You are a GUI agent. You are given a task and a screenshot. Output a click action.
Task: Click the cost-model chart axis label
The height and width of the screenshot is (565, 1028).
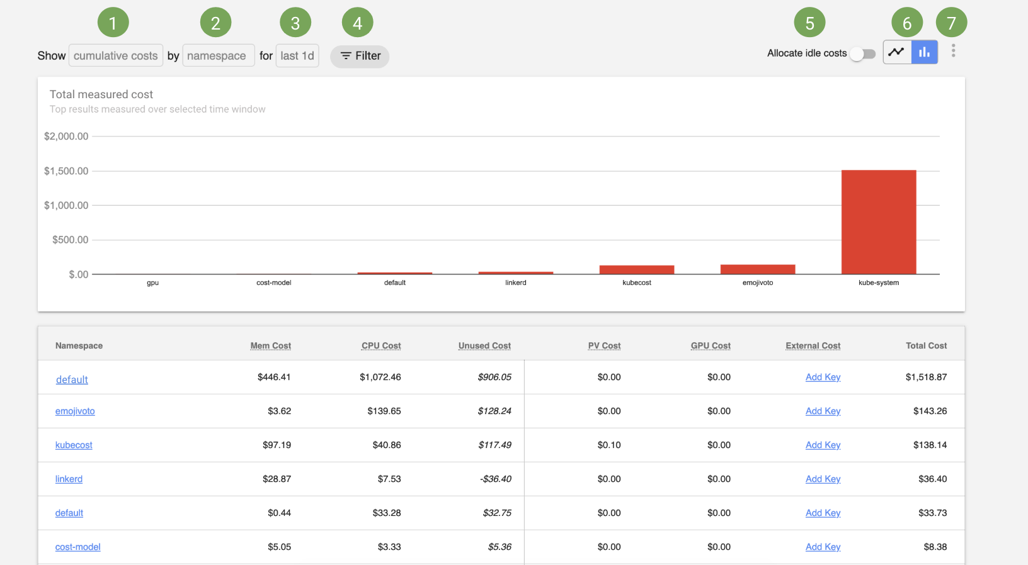pyautogui.click(x=274, y=282)
